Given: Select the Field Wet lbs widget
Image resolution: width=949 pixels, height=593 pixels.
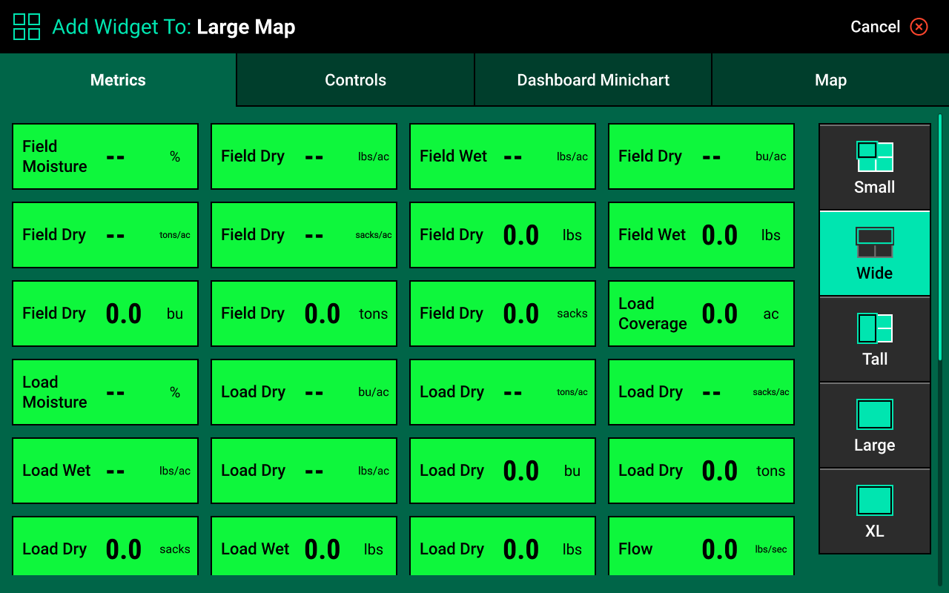Looking at the screenshot, I should click(x=701, y=235).
